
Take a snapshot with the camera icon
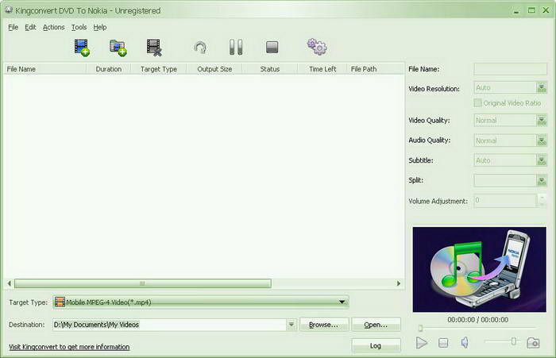coord(533,343)
